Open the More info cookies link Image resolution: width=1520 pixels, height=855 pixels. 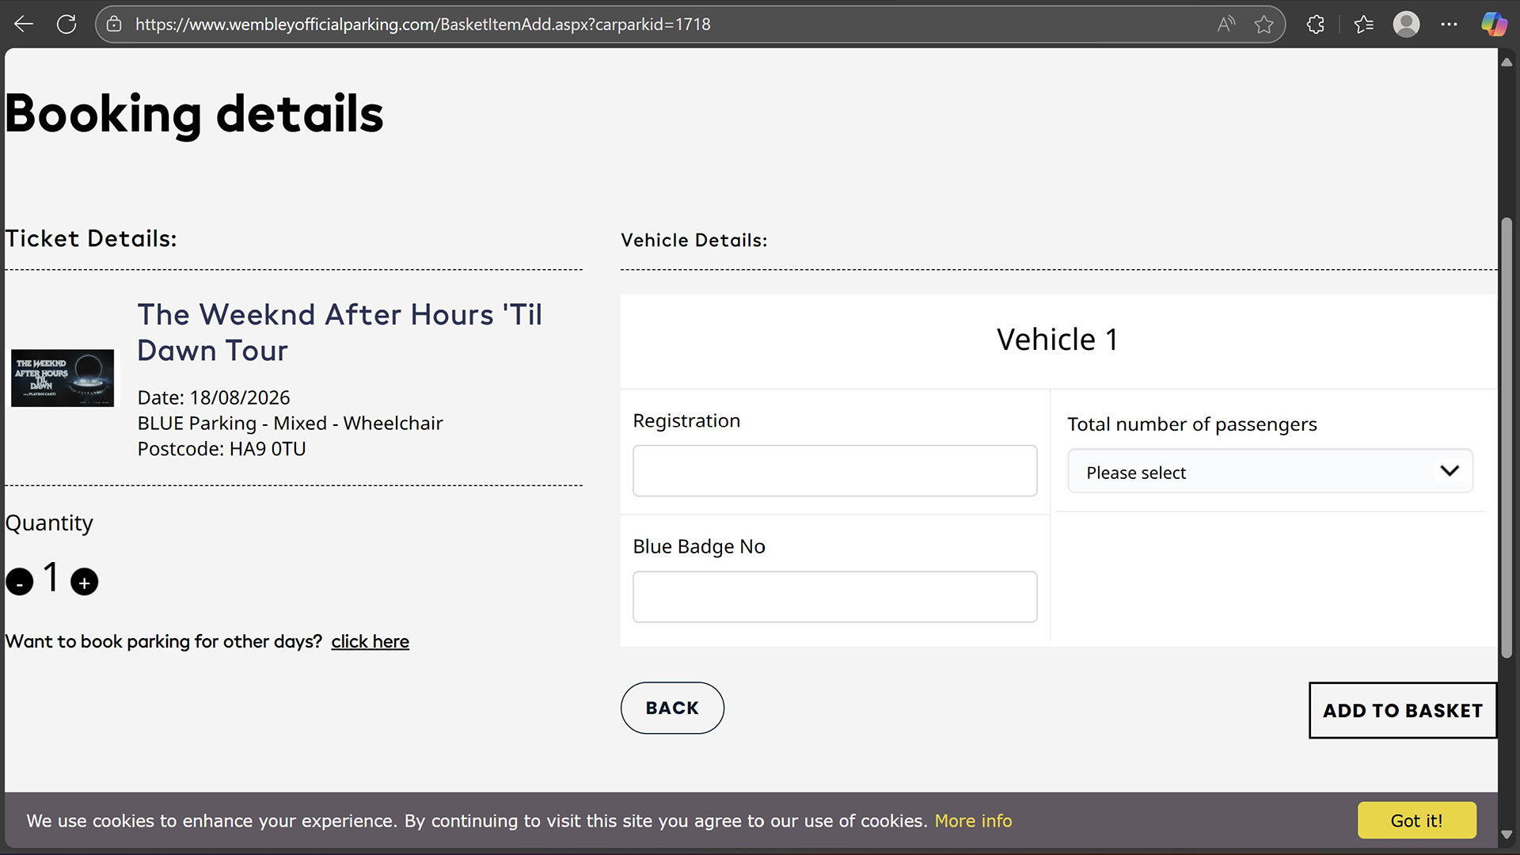[973, 821]
